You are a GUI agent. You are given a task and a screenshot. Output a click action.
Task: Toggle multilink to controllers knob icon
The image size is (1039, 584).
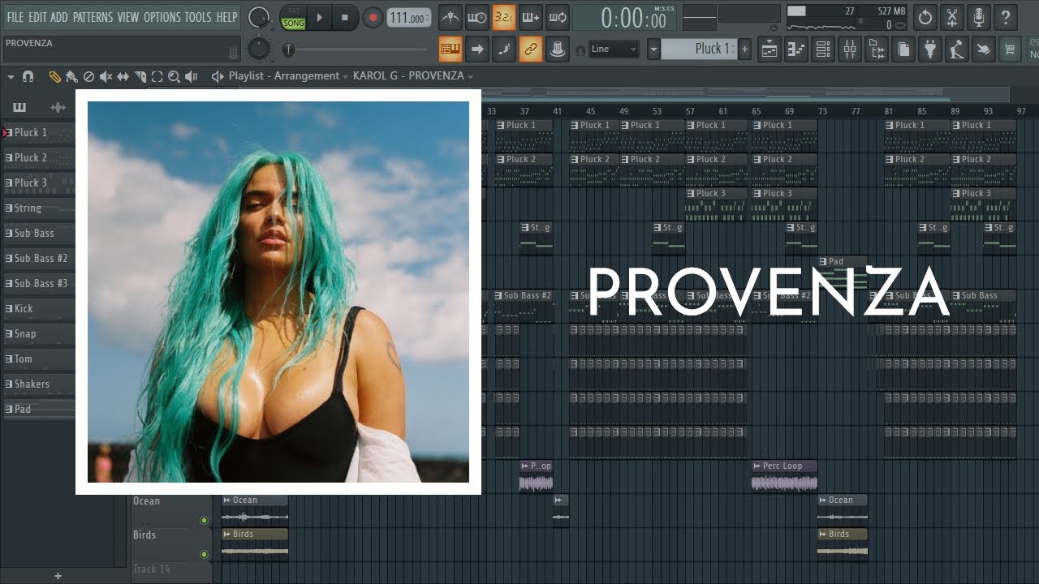[557, 49]
